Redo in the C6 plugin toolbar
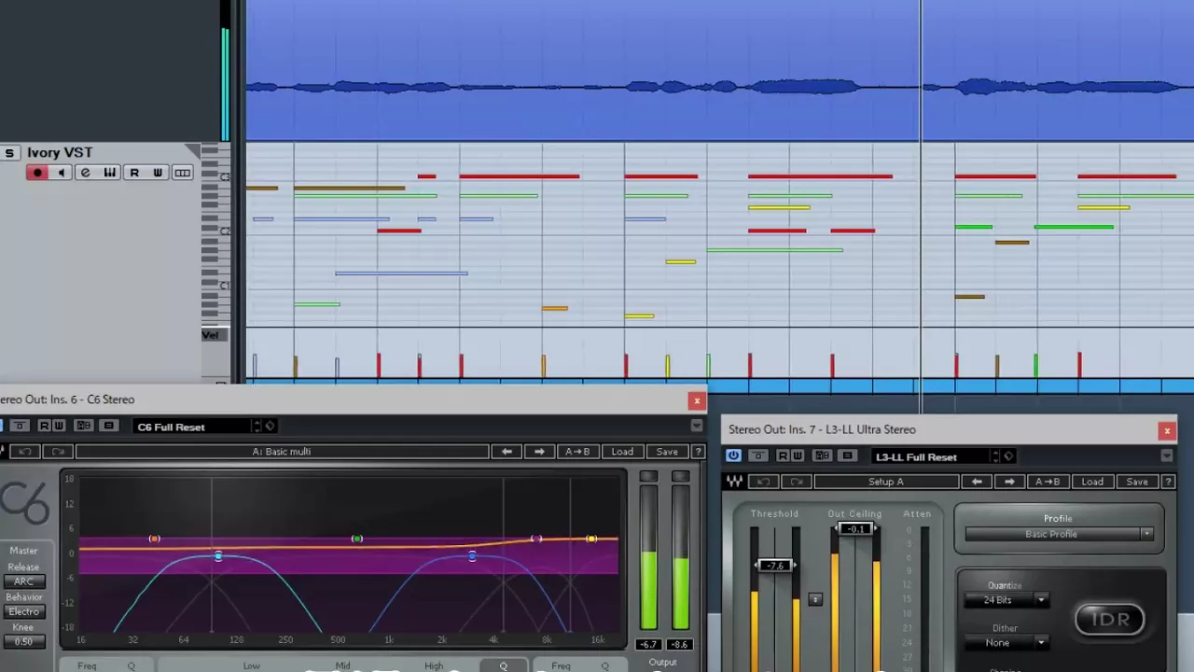The height and width of the screenshot is (672, 1194). click(x=58, y=452)
